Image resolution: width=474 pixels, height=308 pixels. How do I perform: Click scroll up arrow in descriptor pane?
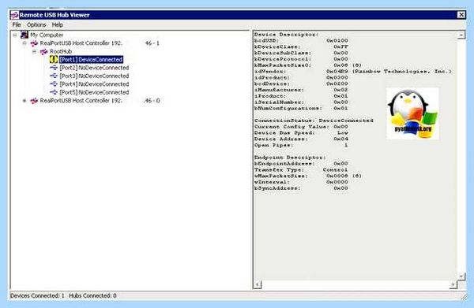pos(461,35)
